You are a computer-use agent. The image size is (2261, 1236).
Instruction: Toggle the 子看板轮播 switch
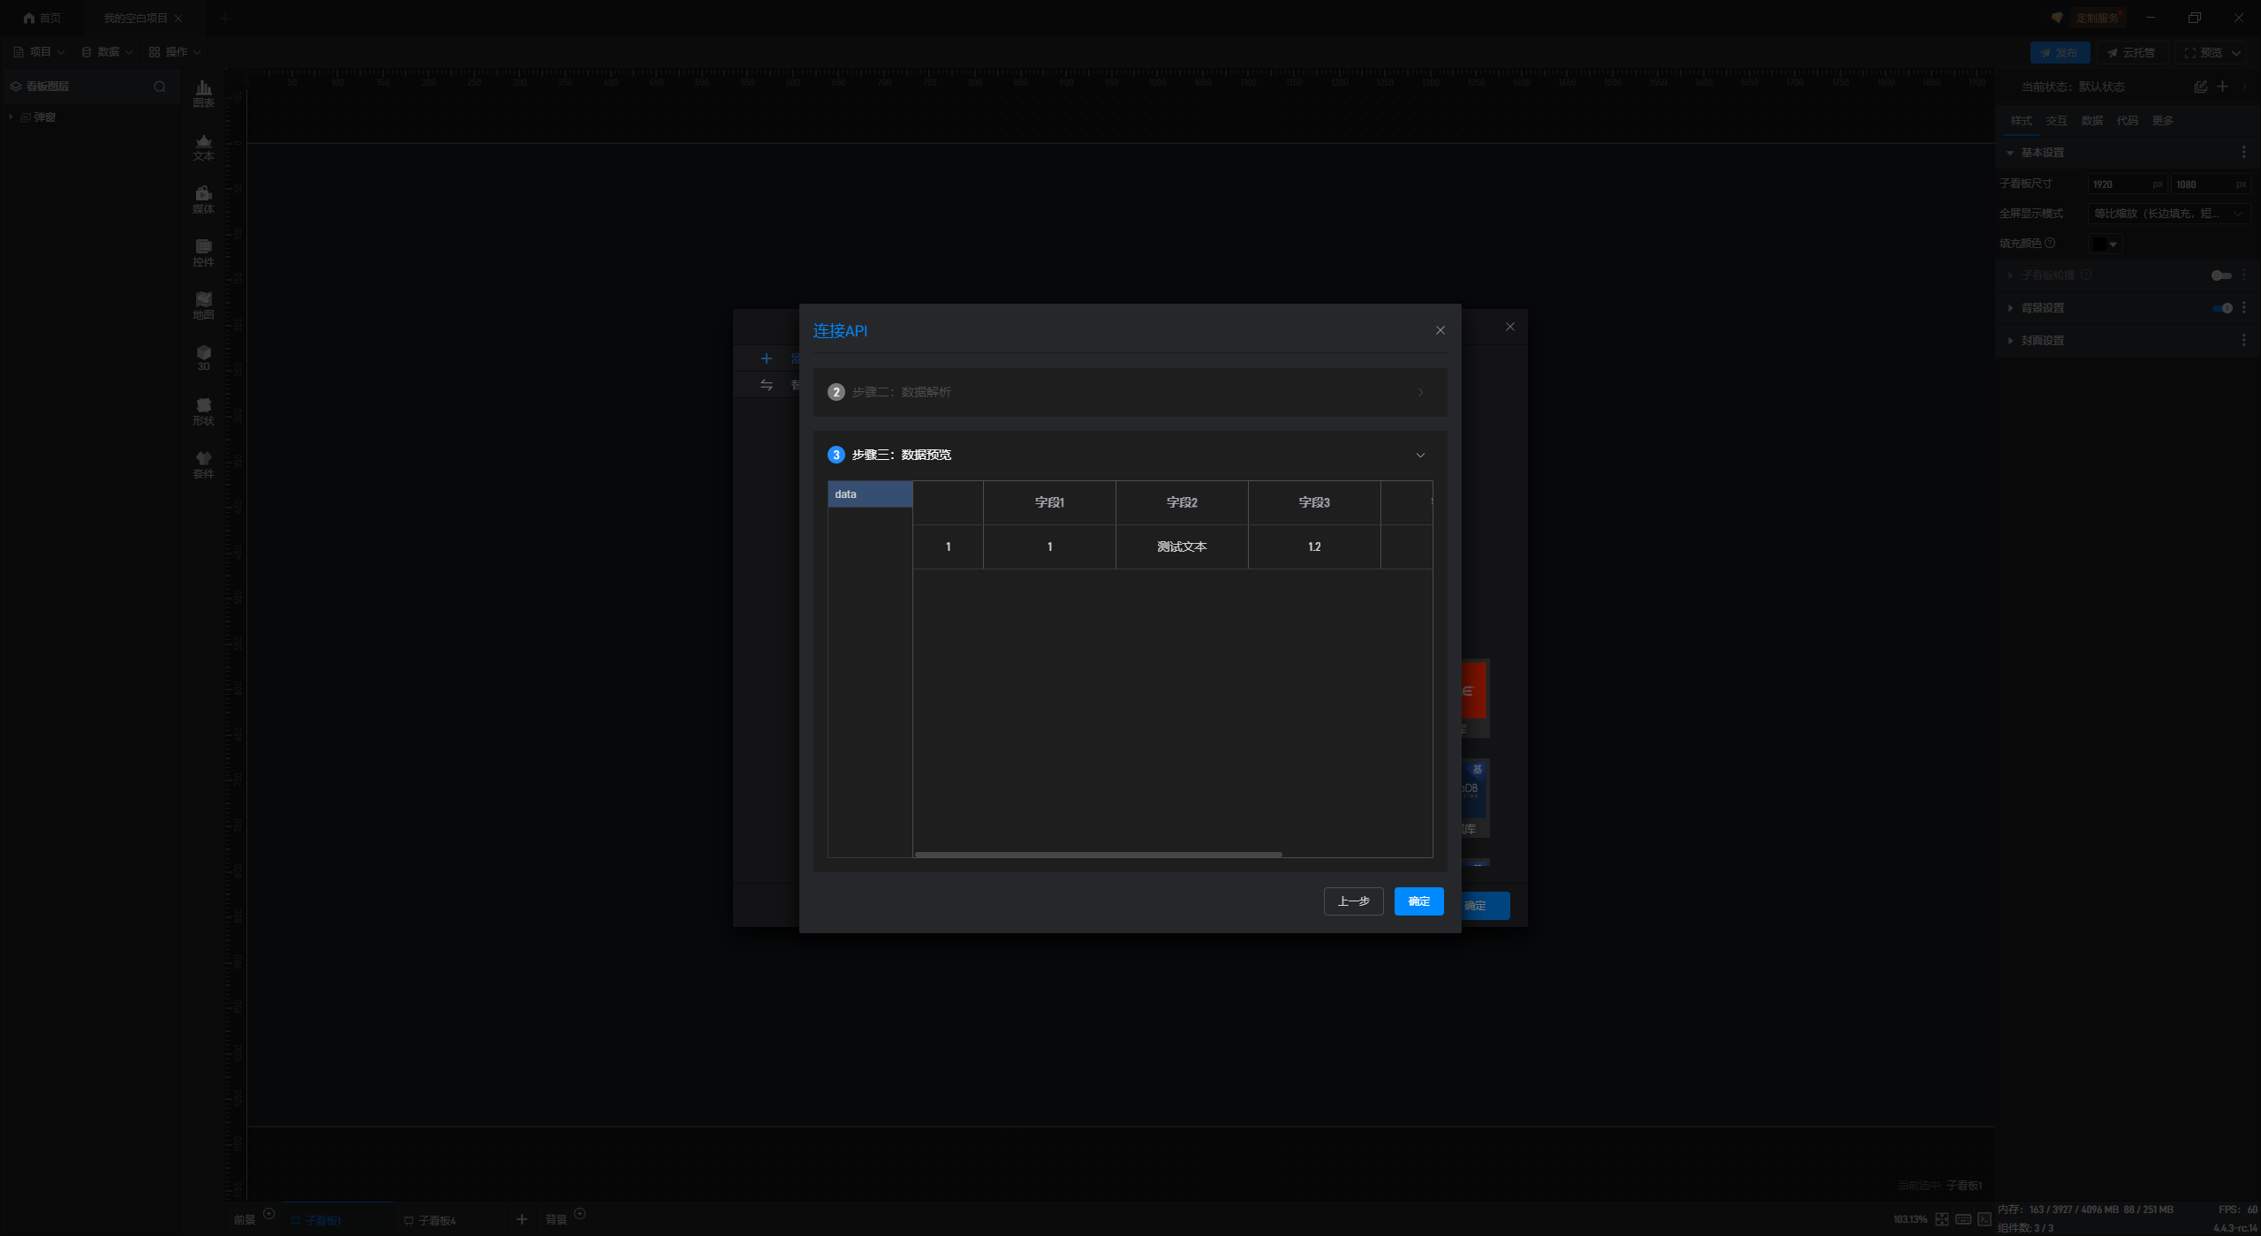click(2220, 275)
